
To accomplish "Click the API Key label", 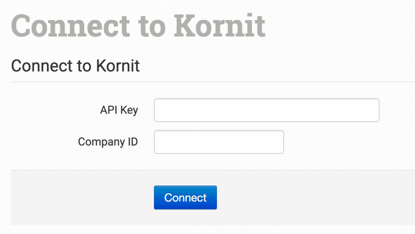I will coord(119,110).
